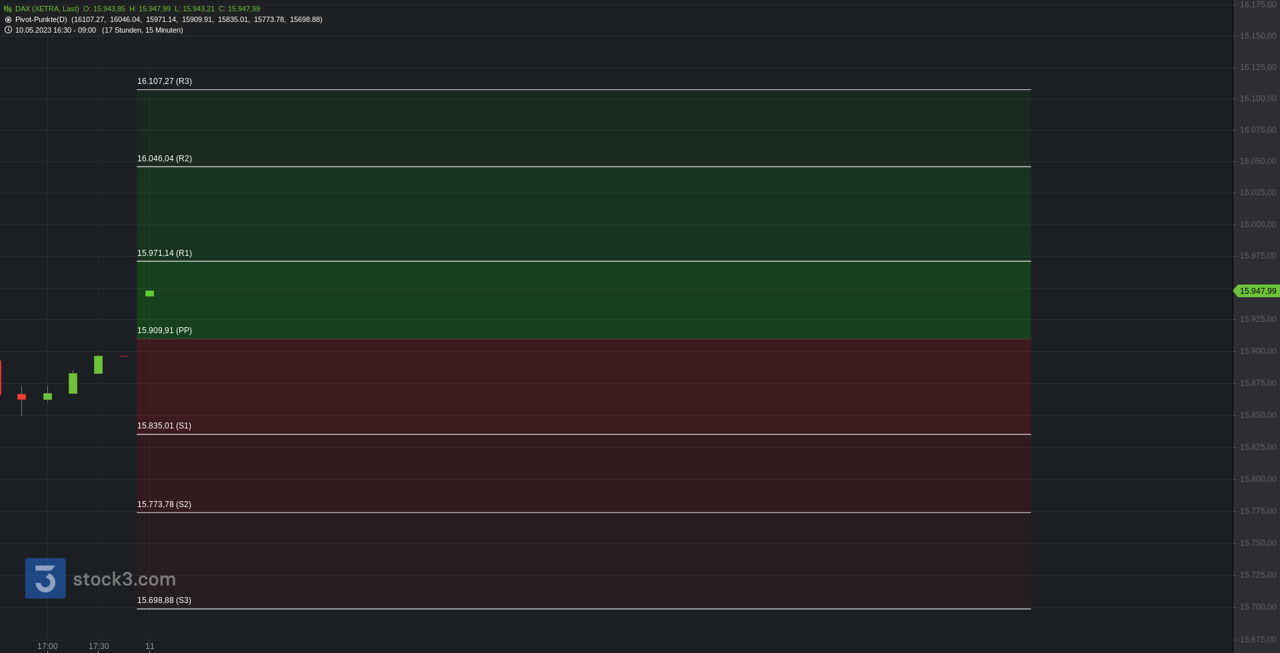
Task: Click the 16.046,04 (R2) resistance line label
Action: coord(165,159)
